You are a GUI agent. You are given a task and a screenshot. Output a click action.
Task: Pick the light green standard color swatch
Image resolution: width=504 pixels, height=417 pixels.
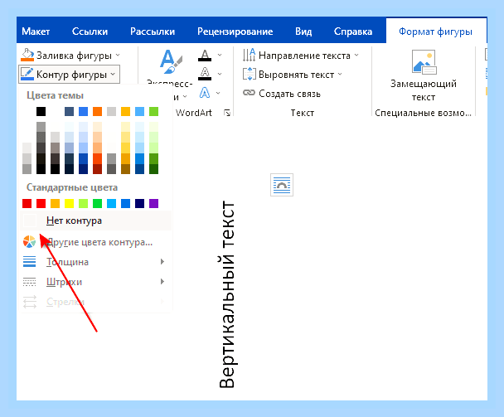pyautogui.click(x=83, y=203)
